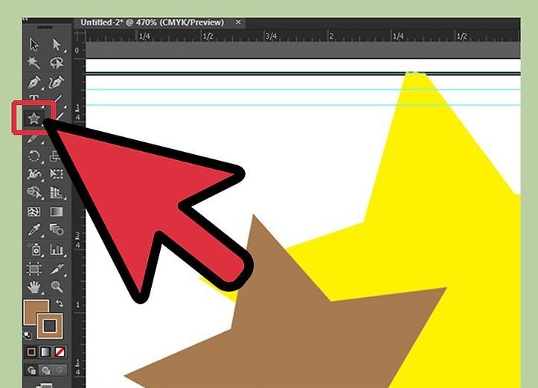Set paint to None
538x388 pixels.
(60, 351)
